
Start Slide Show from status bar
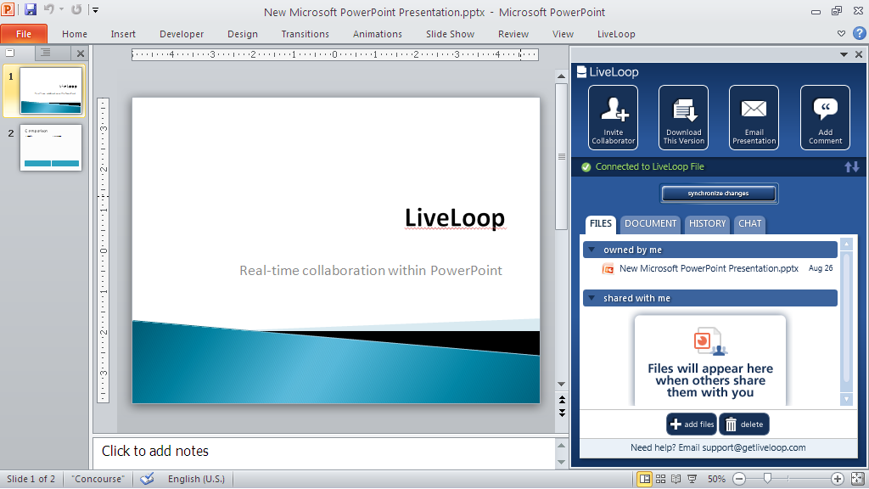(692, 479)
